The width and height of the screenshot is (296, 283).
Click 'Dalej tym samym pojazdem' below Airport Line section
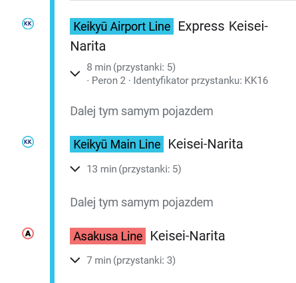(142, 111)
